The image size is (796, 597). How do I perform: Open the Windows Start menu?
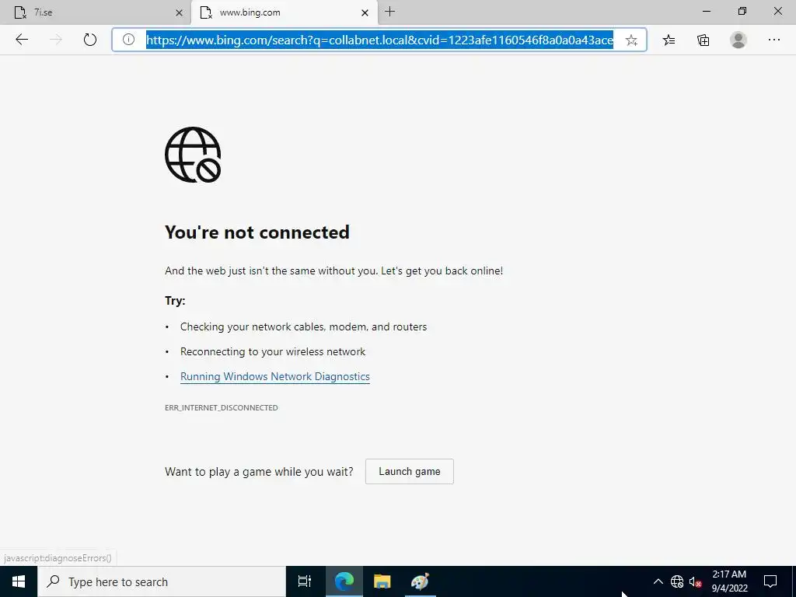click(19, 581)
